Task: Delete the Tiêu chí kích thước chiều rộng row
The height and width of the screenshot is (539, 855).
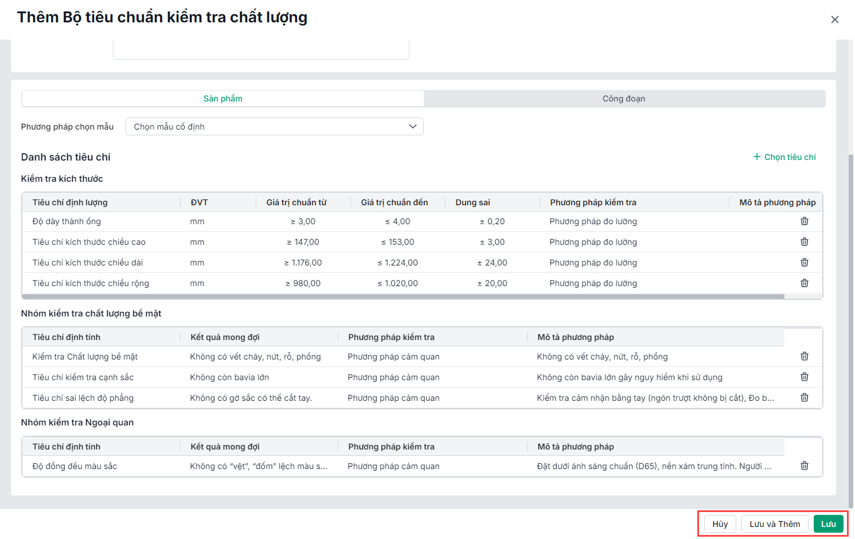Action: pyautogui.click(x=804, y=283)
